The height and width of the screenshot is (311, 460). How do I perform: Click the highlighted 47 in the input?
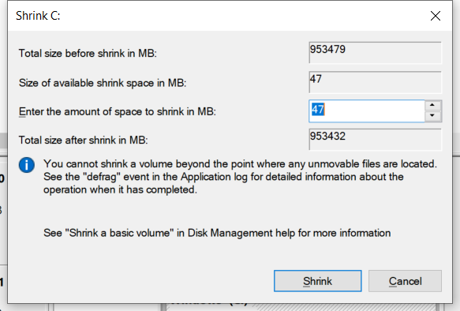pos(318,110)
